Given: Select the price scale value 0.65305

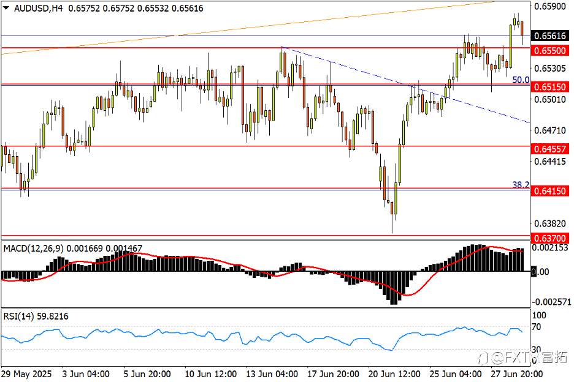Looking at the screenshot, I should 550,69.
